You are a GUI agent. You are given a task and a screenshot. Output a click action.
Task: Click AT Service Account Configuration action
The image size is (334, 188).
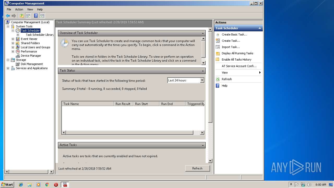[239, 66]
